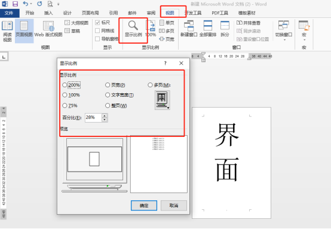Select 单页 single page view
The width and height of the screenshot is (331, 229).
click(x=167, y=23)
